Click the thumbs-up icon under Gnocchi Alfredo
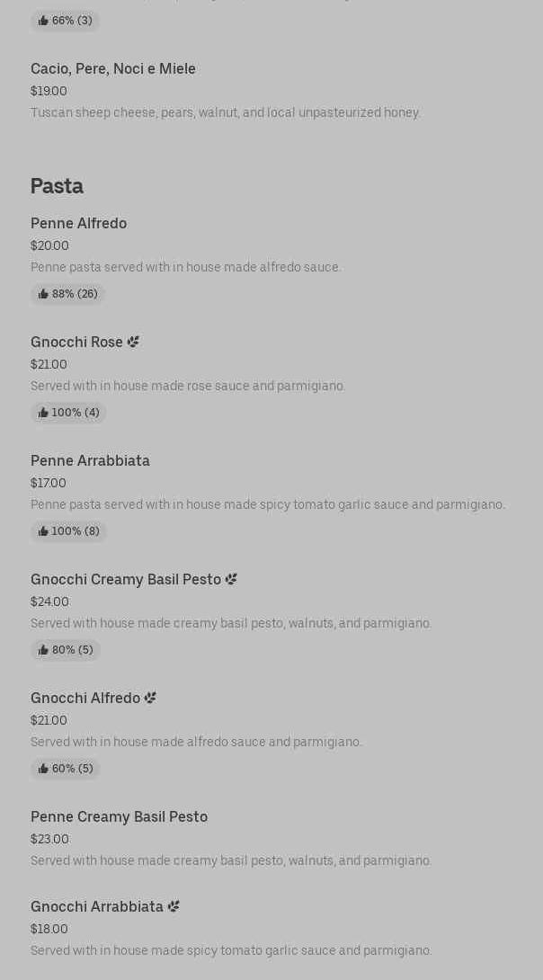This screenshot has height=980, width=543. point(43,769)
